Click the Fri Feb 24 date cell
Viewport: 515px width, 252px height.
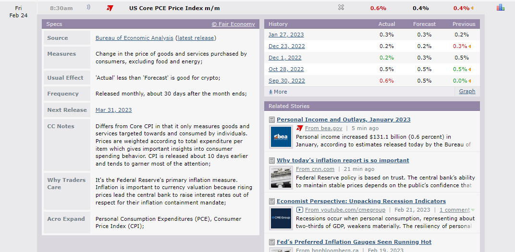click(18, 12)
